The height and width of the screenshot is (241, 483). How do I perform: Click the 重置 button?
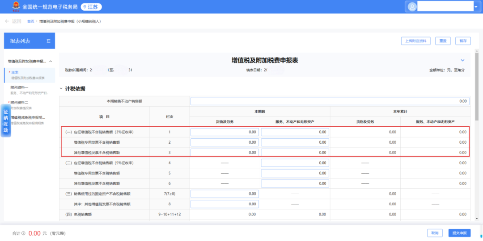(x=442, y=41)
